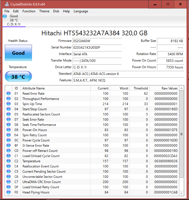Click status orb for Spin-Up Time
Image resolution: width=189 pixels, height=200 pixels.
pyautogui.click(x=8, y=104)
